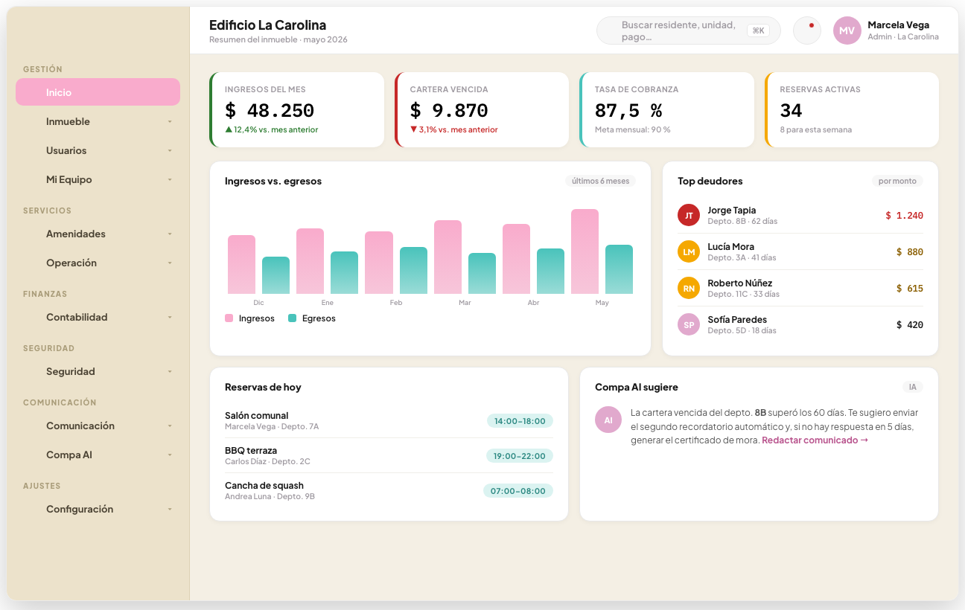Follow the Redactar comunicado link
This screenshot has height=610, width=965.
point(815,440)
